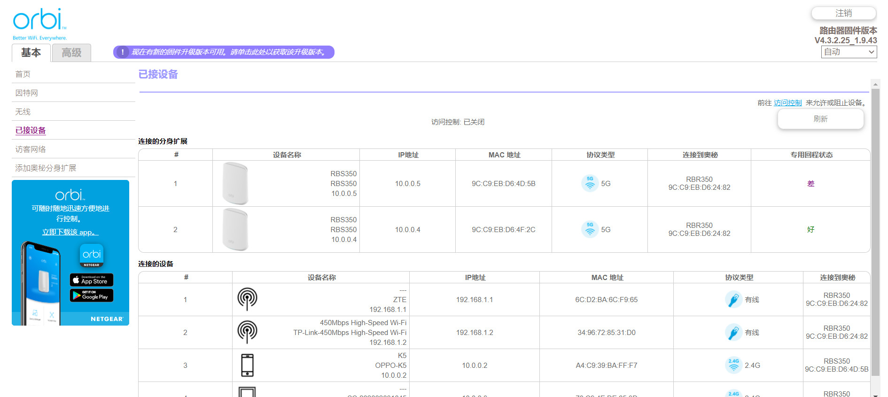The width and height of the screenshot is (888, 397).
Task: Click the vertical scrollbar track
Action: [875, 233]
